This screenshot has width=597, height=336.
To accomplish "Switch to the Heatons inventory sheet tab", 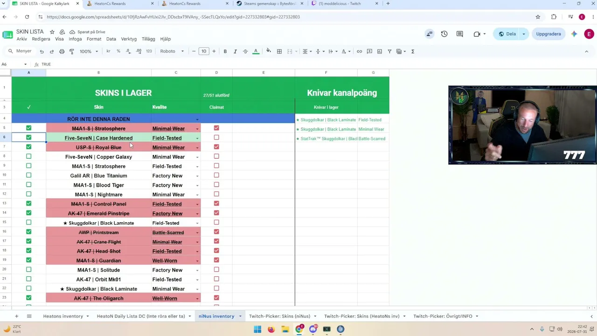I will (x=63, y=316).
